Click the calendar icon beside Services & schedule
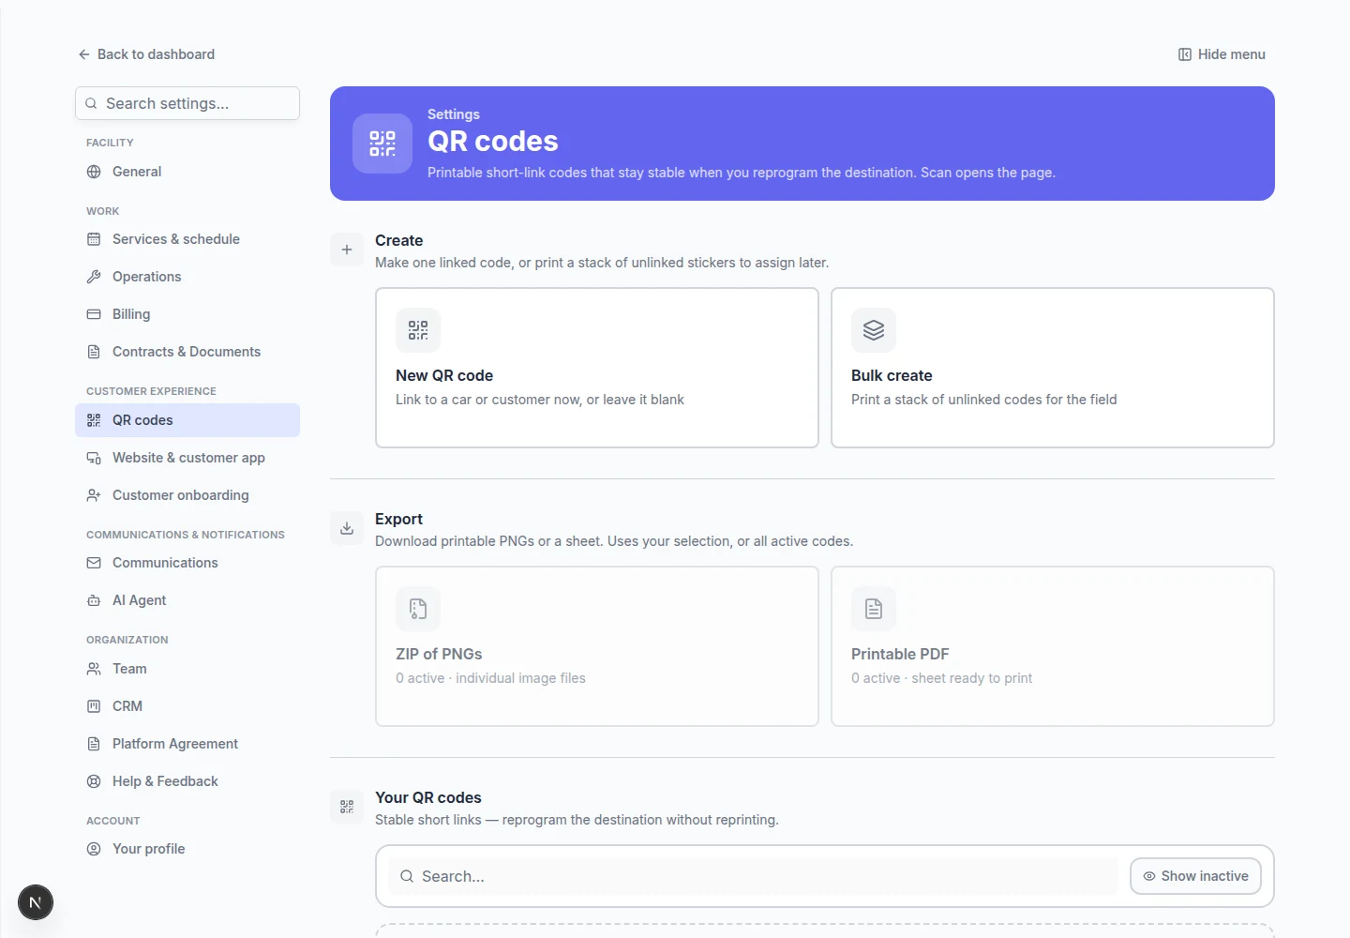Screen dimensions: 1350x938 coord(94,239)
